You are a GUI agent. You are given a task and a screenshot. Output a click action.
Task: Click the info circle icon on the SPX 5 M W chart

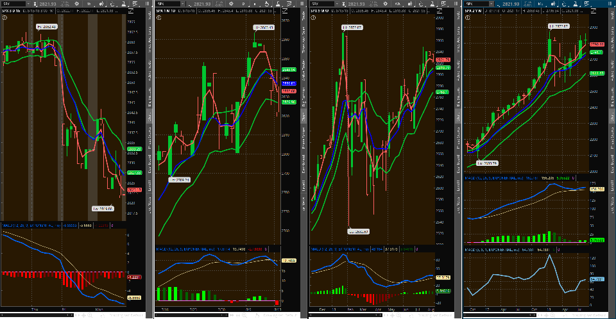pyautogui.click(x=312, y=18)
